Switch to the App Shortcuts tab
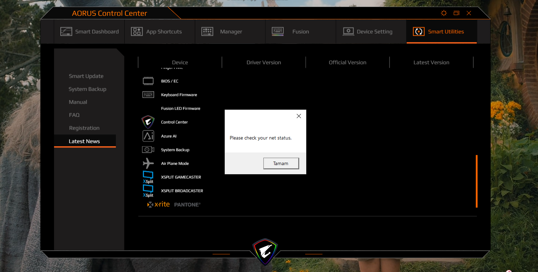This screenshot has height=272, width=538. pyautogui.click(x=160, y=32)
